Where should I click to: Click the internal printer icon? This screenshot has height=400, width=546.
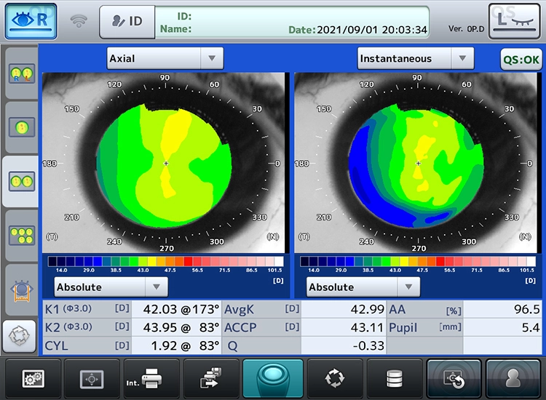pyautogui.click(x=151, y=377)
